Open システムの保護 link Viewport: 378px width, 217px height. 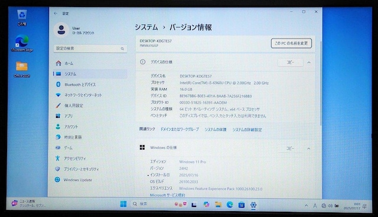tap(216, 129)
